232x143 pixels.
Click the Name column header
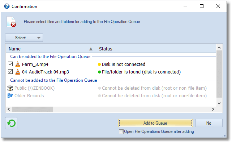(51, 49)
